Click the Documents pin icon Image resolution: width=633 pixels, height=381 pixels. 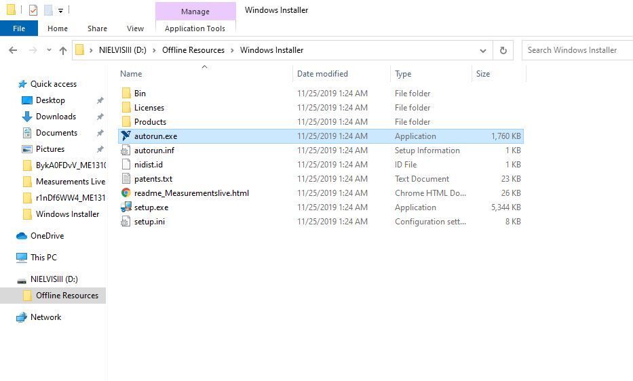tap(100, 133)
